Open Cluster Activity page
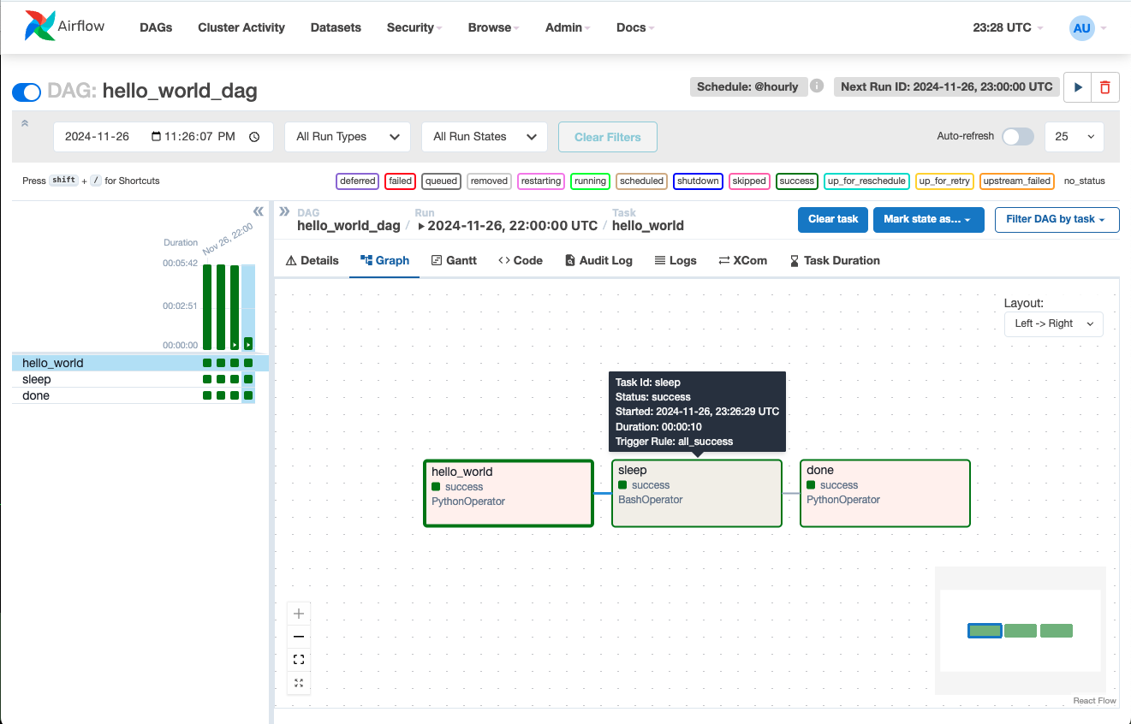 tap(241, 27)
